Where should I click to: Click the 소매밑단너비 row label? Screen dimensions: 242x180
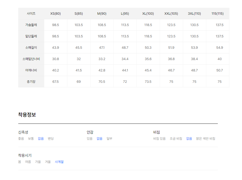[31, 59]
